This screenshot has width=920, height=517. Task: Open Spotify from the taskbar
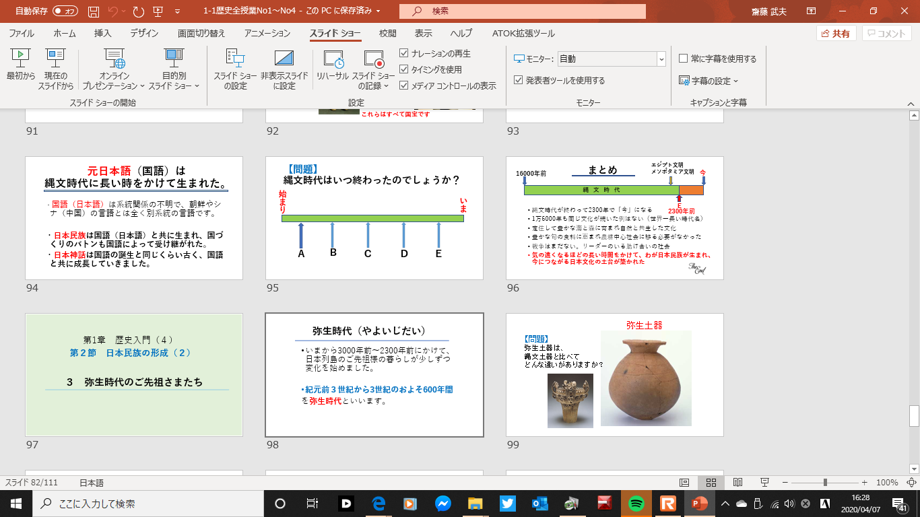[x=636, y=504]
